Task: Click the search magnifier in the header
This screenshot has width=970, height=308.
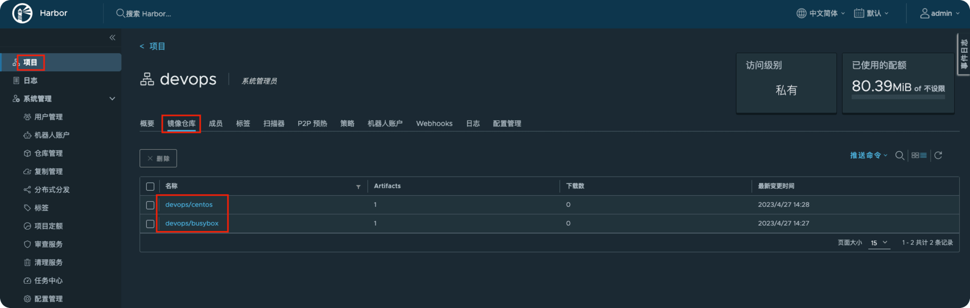Action: [x=120, y=13]
